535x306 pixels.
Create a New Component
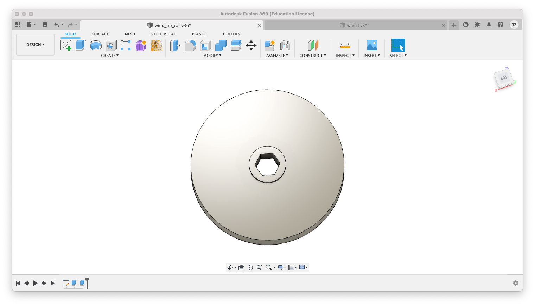(270, 45)
